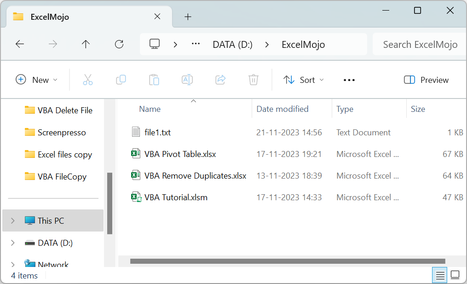Select the VBA Remove Duplicates.xlsx file name
The image size is (467, 284).
tap(196, 175)
